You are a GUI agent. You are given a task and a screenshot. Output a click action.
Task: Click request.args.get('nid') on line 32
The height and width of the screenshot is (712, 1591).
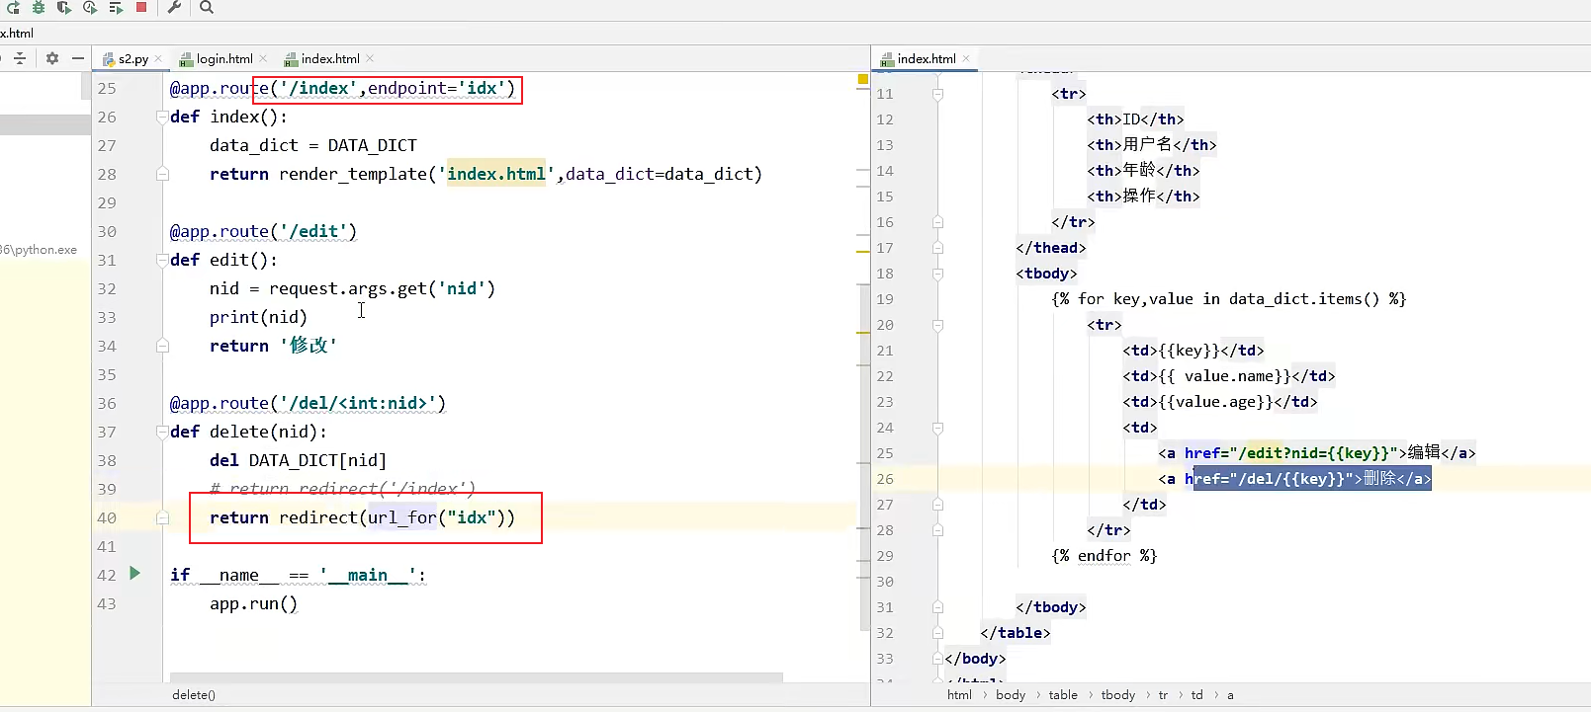382,288
